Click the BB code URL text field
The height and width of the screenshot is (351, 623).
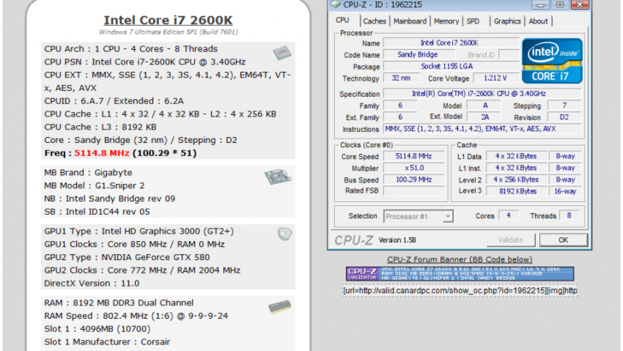[460, 291]
